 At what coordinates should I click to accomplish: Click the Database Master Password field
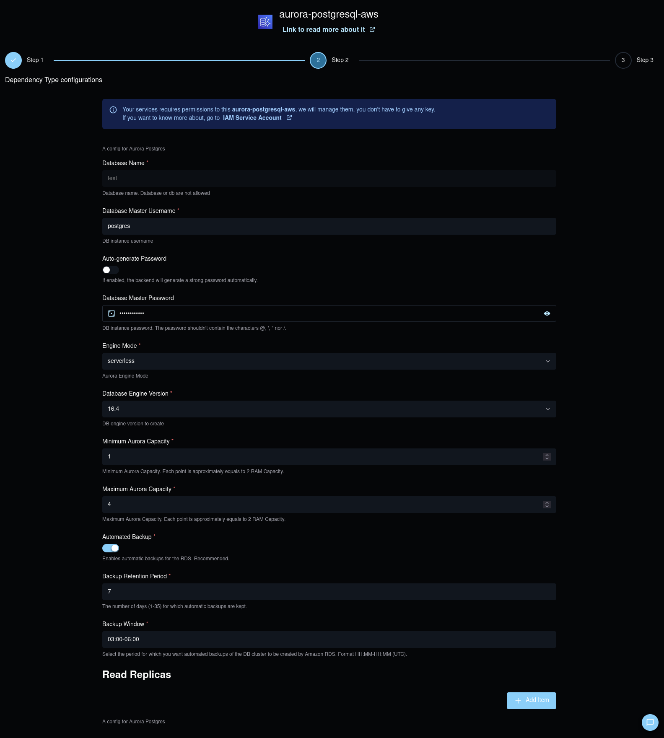point(329,313)
